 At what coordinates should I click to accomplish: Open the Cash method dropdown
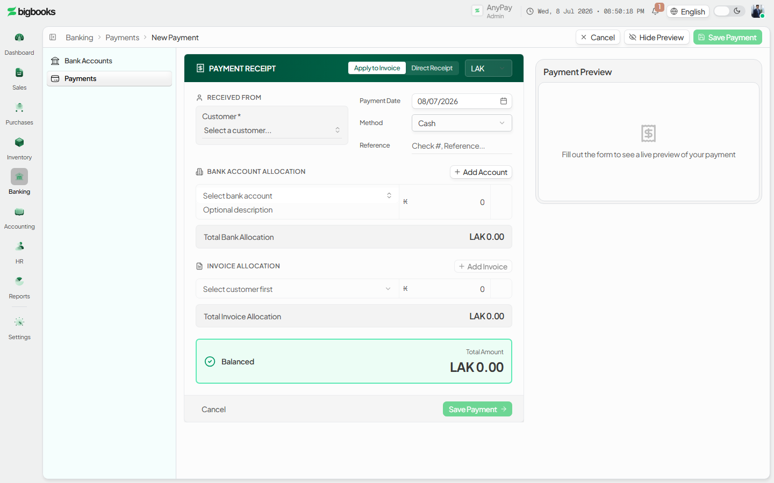462,123
